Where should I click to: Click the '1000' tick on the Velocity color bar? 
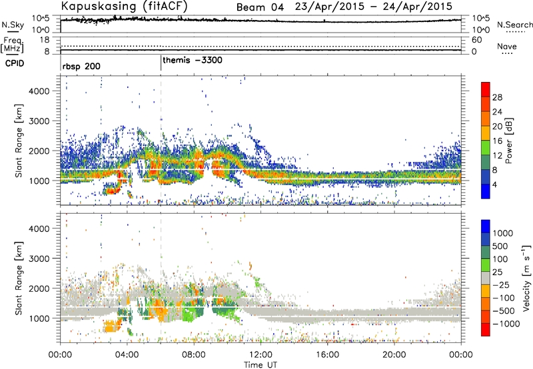pyautogui.click(x=503, y=233)
